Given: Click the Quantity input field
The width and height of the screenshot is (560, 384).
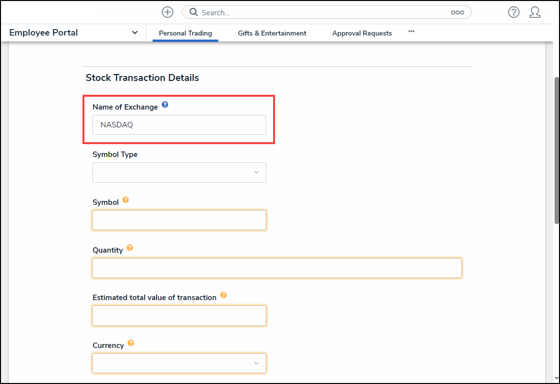Looking at the screenshot, I should (x=277, y=268).
